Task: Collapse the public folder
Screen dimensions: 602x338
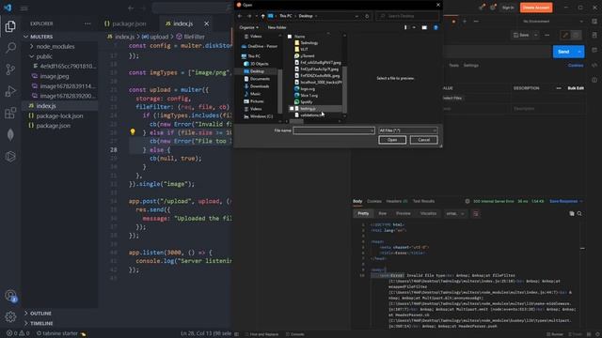Action: (x=31, y=56)
